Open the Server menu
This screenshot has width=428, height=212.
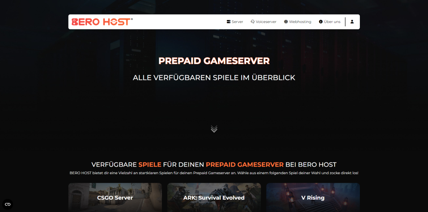[235, 22]
